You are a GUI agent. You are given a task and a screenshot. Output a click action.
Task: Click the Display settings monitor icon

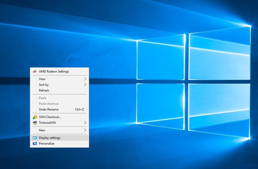pyautogui.click(x=35, y=138)
